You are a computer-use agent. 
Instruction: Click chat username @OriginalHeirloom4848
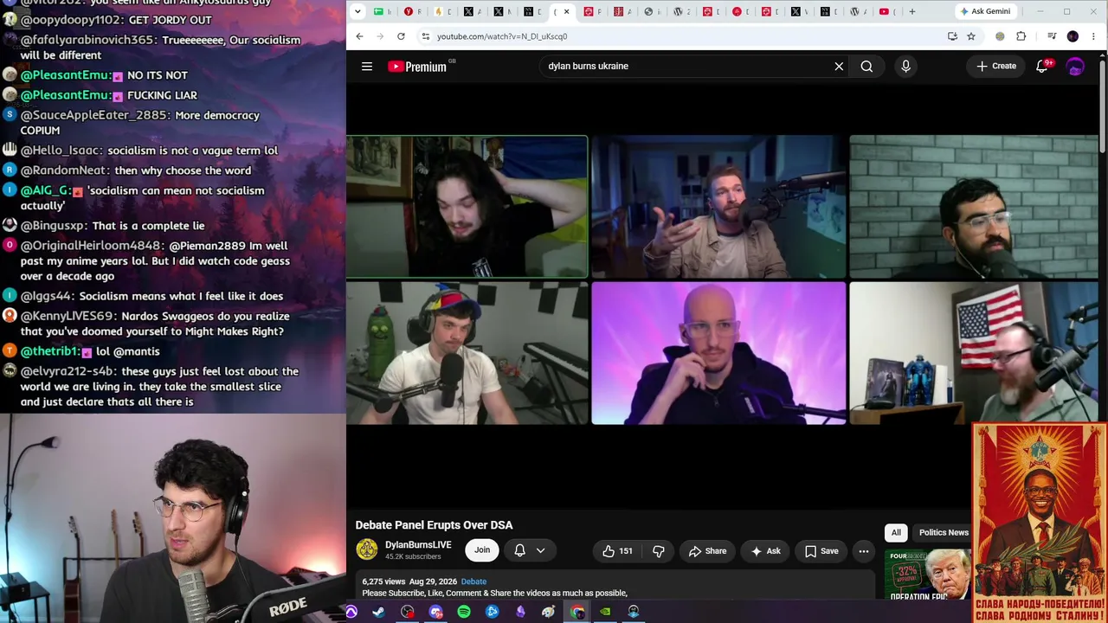coord(91,246)
